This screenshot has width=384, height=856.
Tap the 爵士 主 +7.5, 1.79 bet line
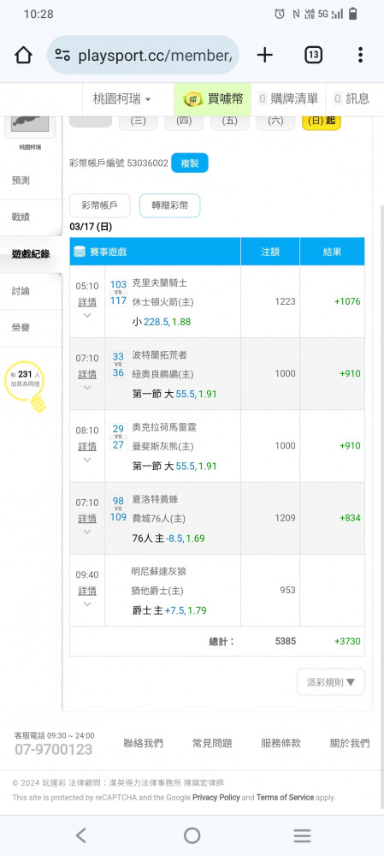coord(169,610)
